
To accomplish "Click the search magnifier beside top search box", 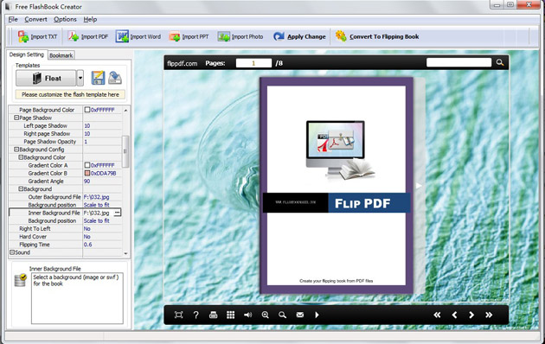I will pos(500,62).
